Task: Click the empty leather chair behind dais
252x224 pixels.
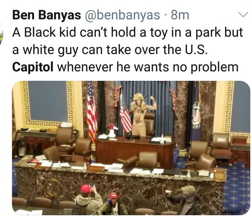Action: pyautogui.click(x=150, y=124)
